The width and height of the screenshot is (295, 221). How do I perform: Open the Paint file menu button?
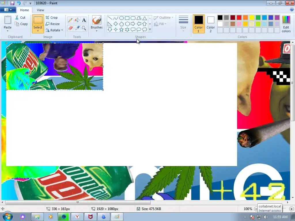coord(8,9)
